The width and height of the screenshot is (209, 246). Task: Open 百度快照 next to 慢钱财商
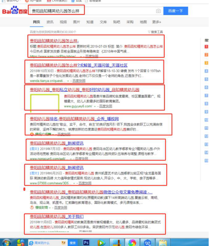[x=61, y=208]
